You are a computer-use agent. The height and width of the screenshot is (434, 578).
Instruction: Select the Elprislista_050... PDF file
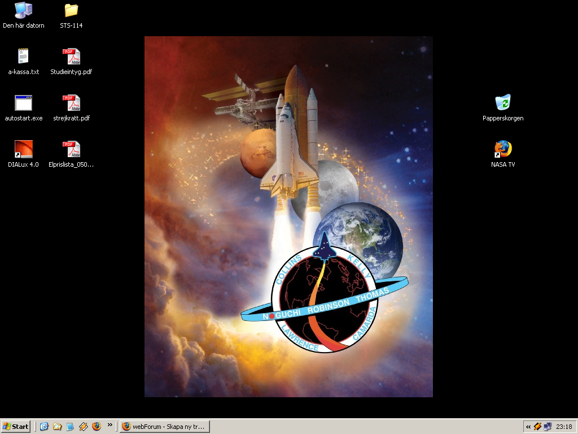[71, 154]
